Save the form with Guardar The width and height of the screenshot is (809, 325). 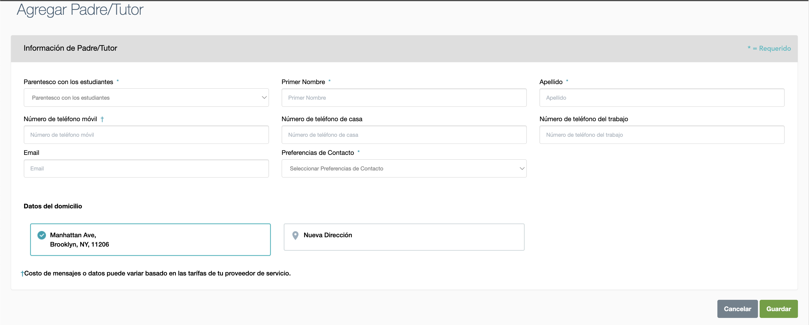(779, 309)
